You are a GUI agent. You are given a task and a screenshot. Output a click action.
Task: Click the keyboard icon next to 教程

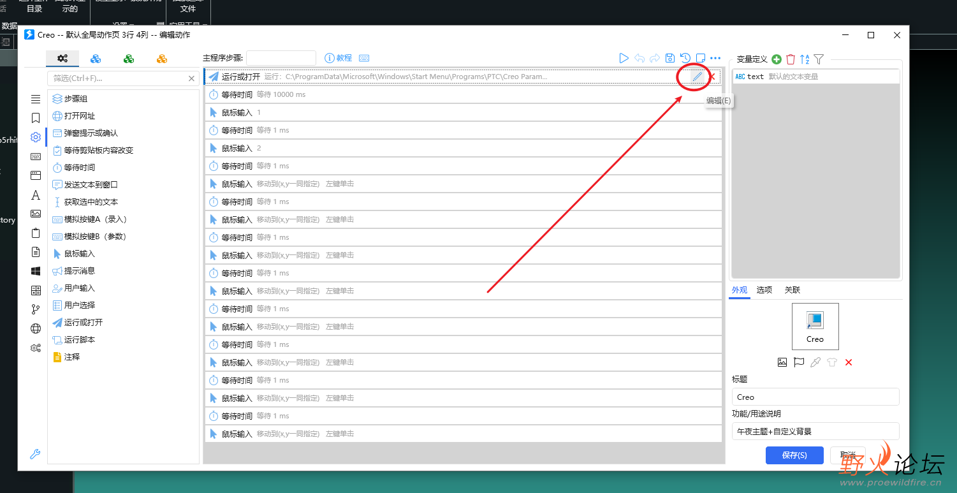click(364, 58)
